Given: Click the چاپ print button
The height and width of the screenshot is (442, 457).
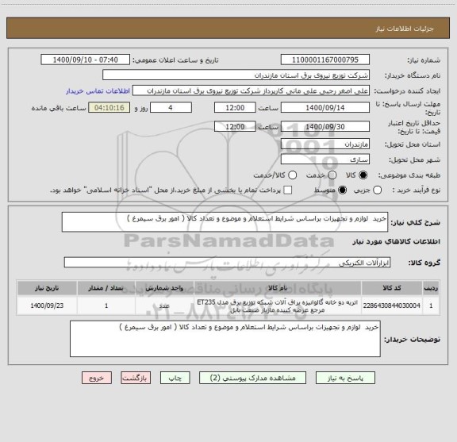Looking at the screenshot, I should tap(175, 378).
